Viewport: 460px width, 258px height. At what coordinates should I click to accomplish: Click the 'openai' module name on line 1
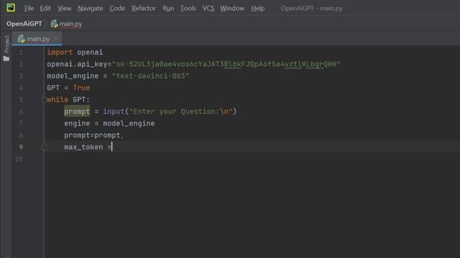(90, 52)
